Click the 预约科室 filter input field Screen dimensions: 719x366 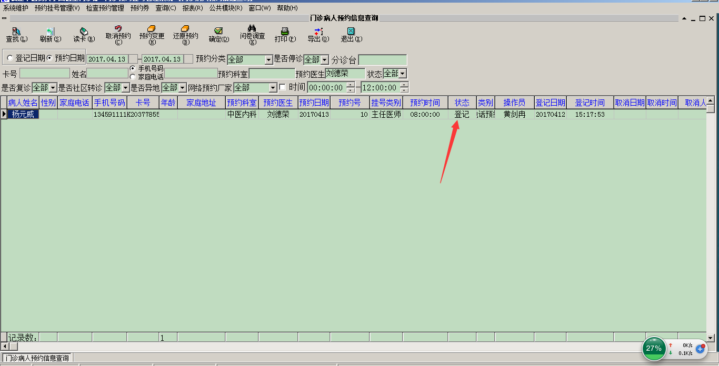(272, 74)
